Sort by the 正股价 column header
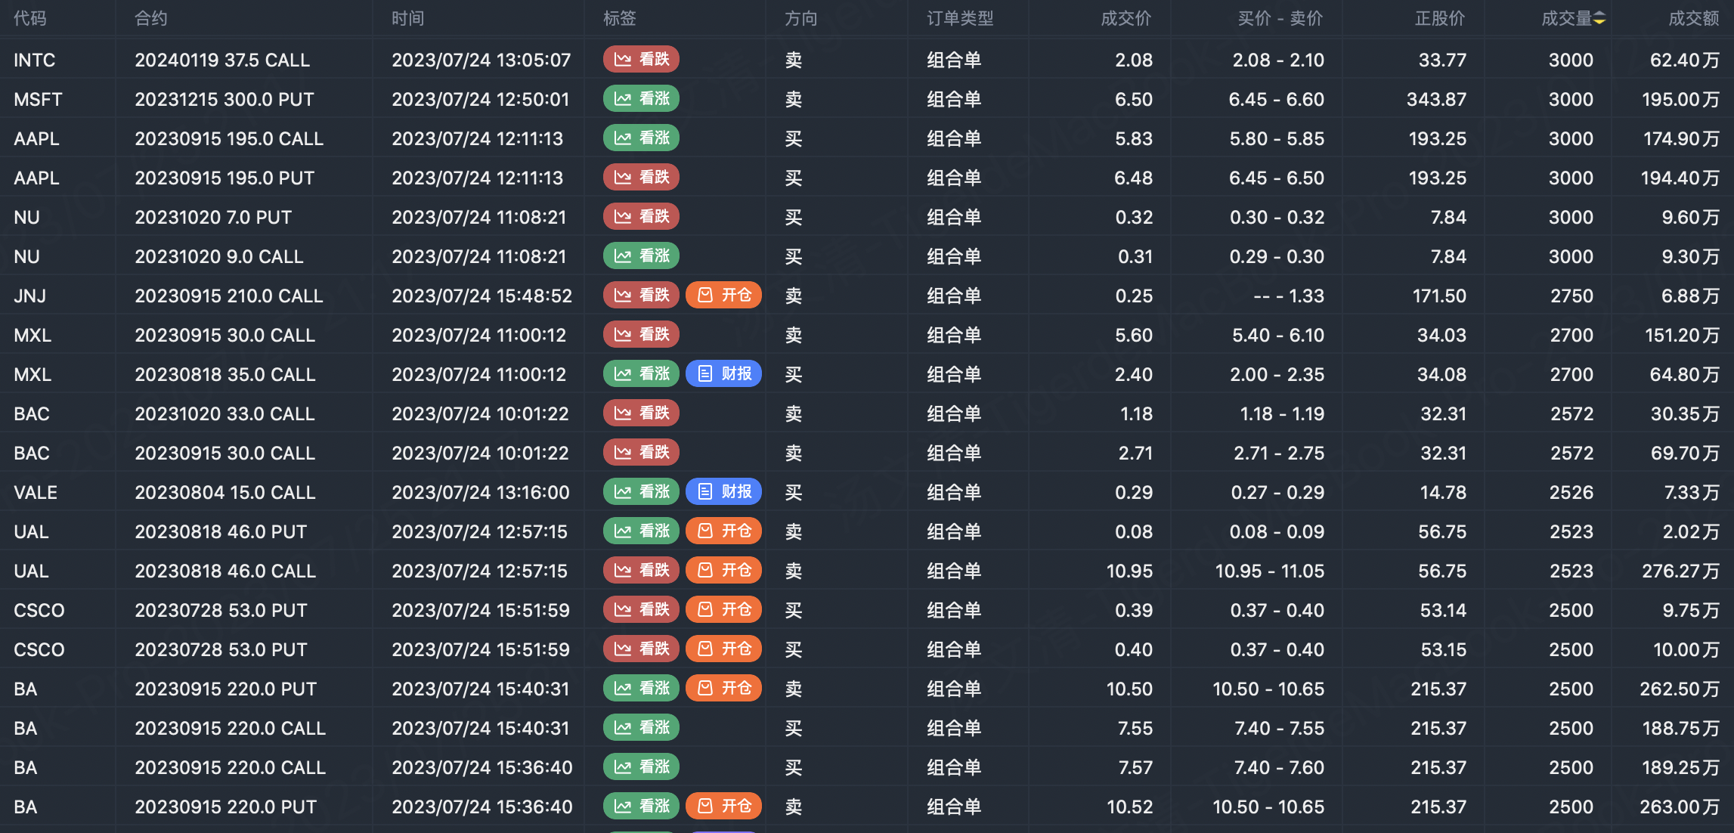1734x833 pixels. tap(1440, 18)
